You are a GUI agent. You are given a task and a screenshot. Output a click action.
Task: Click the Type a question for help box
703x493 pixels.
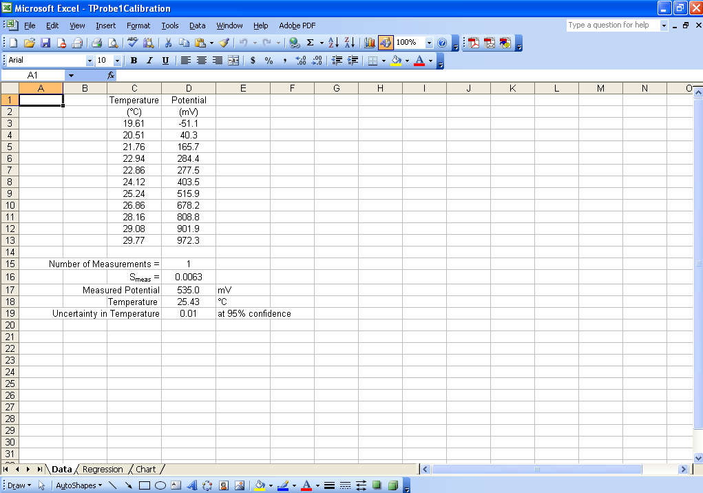click(612, 25)
